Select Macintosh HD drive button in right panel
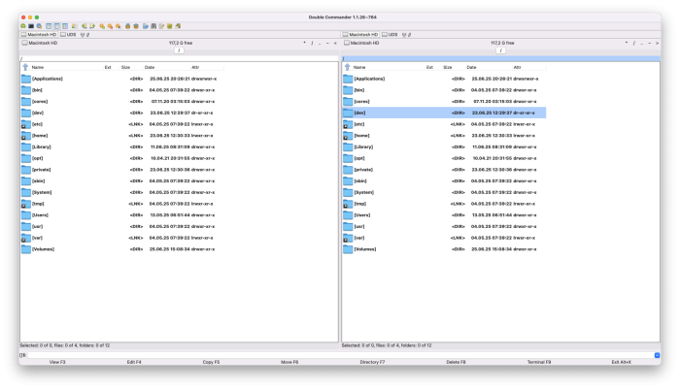 (360, 34)
